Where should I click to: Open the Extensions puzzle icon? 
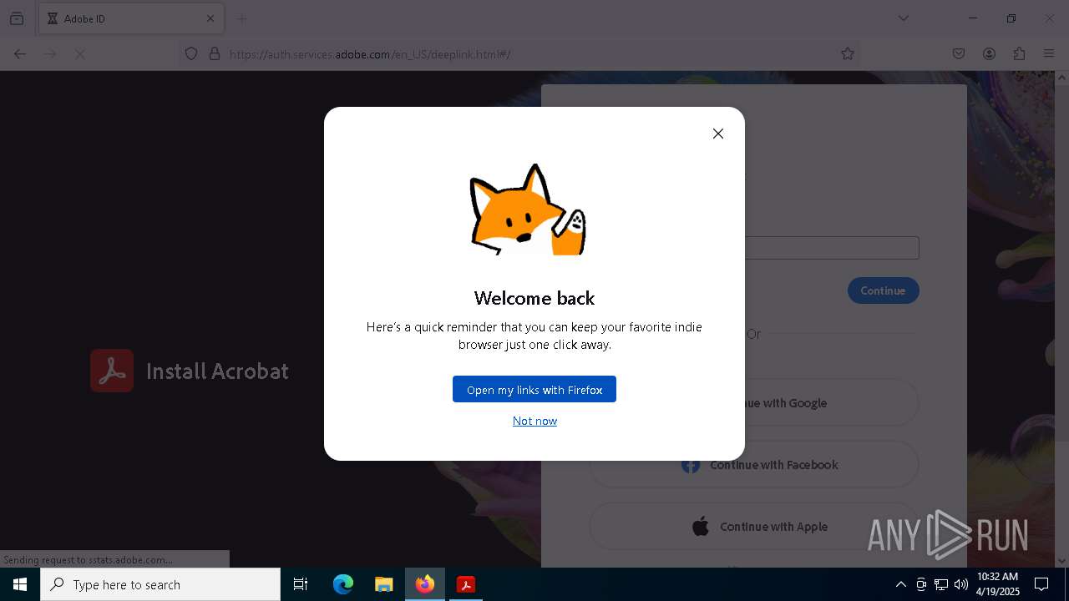pos(1019,53)
